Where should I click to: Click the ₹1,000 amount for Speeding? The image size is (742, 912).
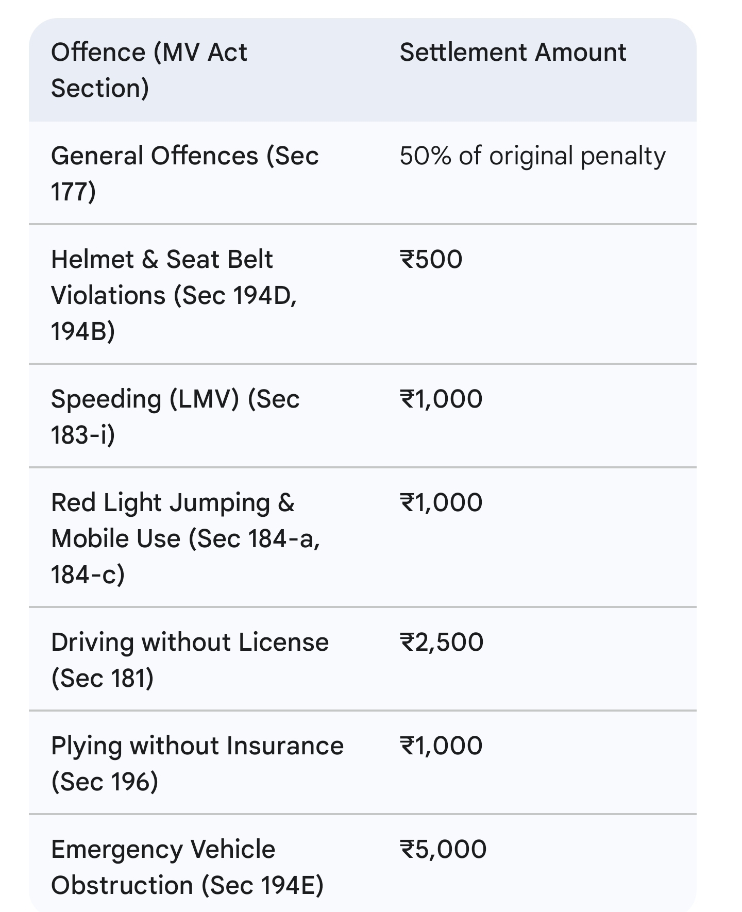[x=441, y=399]
